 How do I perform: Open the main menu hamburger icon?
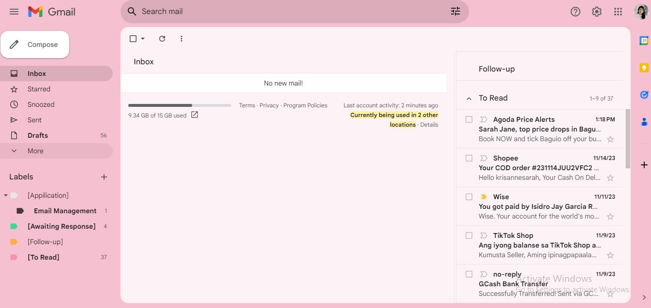click(14, 12)
